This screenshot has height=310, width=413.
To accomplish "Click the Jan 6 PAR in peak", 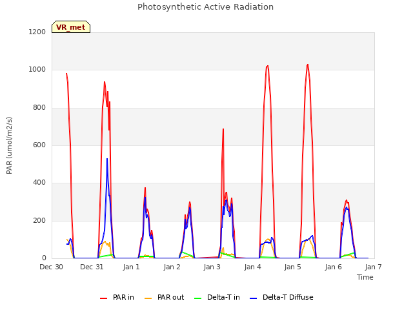I will pyautogui.click(x=347, y=200).
